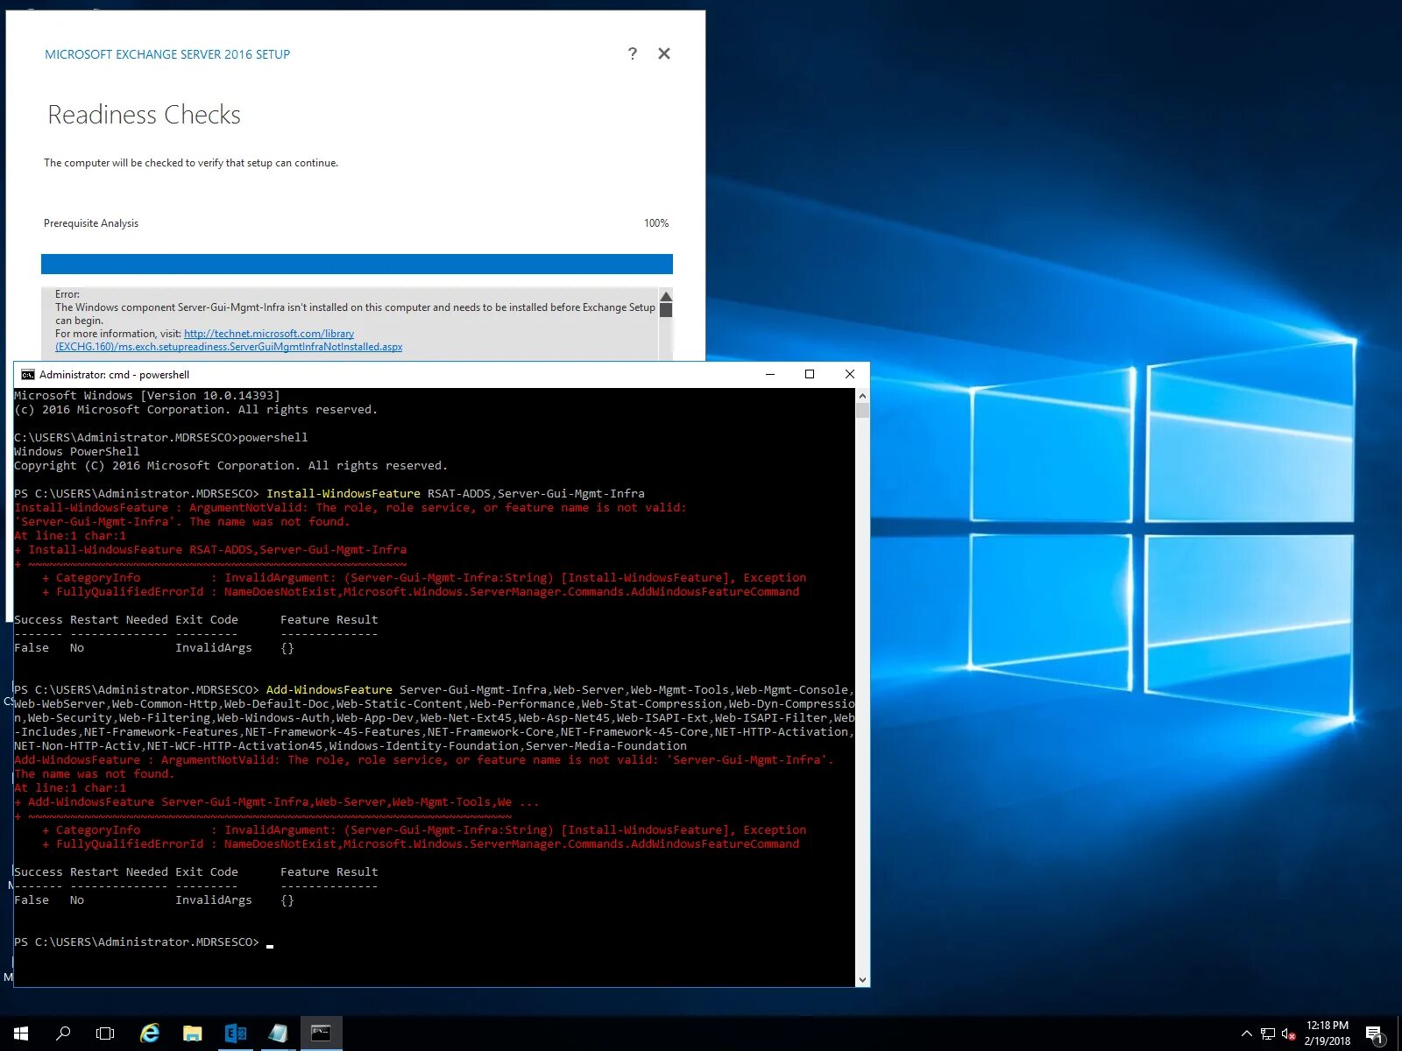
Task: Open File Explorer from the taskbar
Action: pos(192,1033)
